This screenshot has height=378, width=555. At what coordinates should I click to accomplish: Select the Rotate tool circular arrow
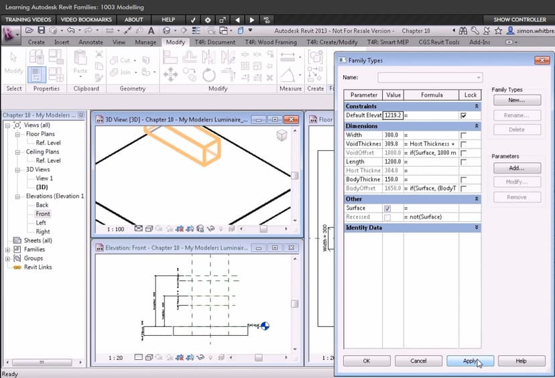(209, 75)
